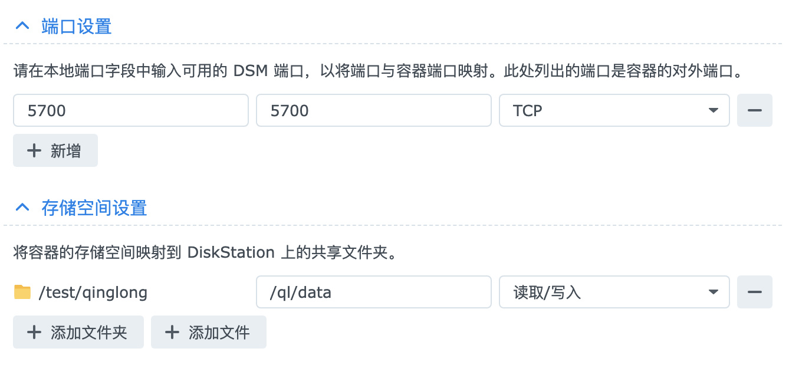The image size is (789, 368).
Task: Open the 读取/写入 permission dropdown
Action: 614,292
